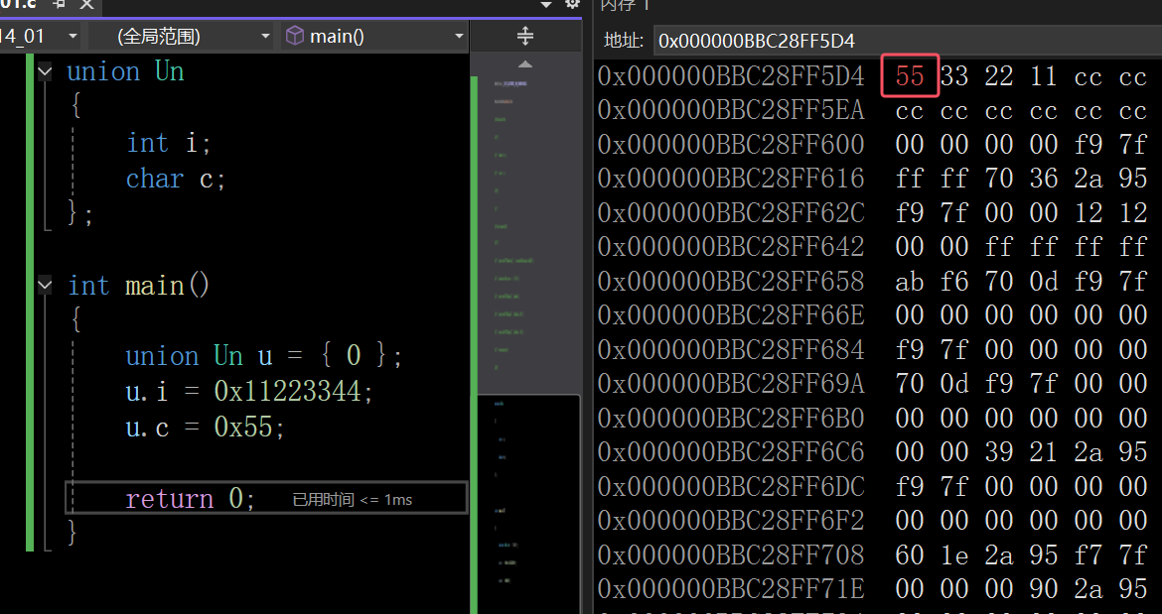The image size is (1162, 614).
Task: Click the 'char c;' member declaration
Action: coord(177,179)
